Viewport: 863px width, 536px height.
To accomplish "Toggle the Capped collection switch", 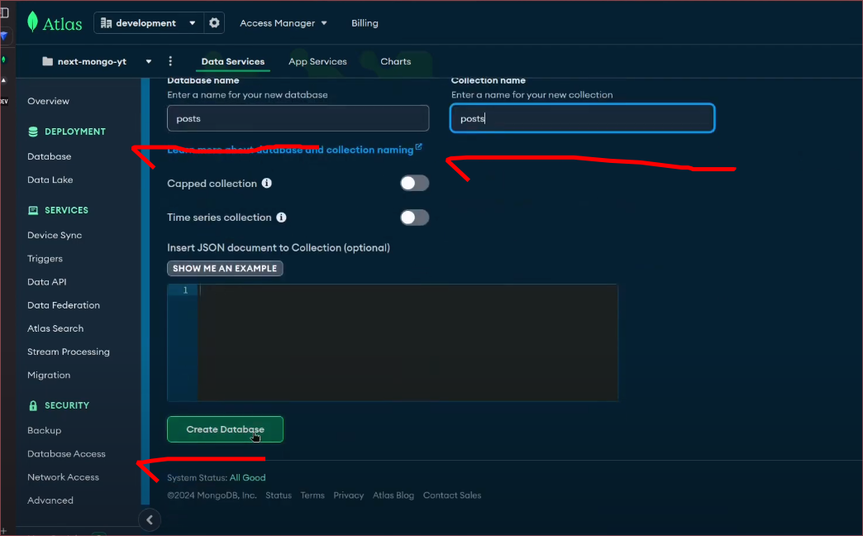I will (x=414, y=184).
